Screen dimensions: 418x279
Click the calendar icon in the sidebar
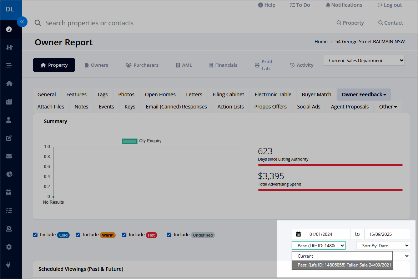(9, 192)
